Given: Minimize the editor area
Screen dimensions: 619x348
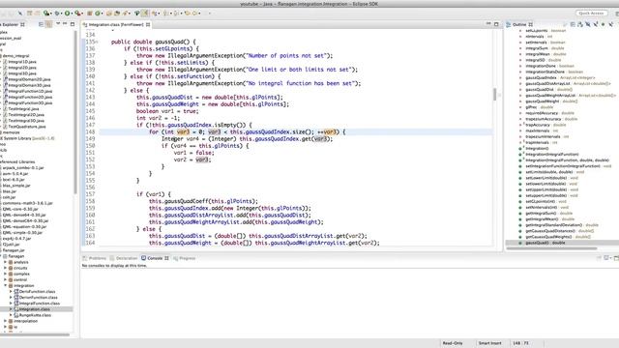Looking at the screenshot, I should pyautogui.click(x=488, y=24).
